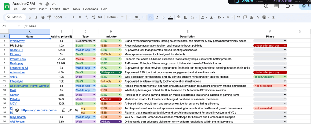
Task: Select column E header
Action: click(187, 32)
